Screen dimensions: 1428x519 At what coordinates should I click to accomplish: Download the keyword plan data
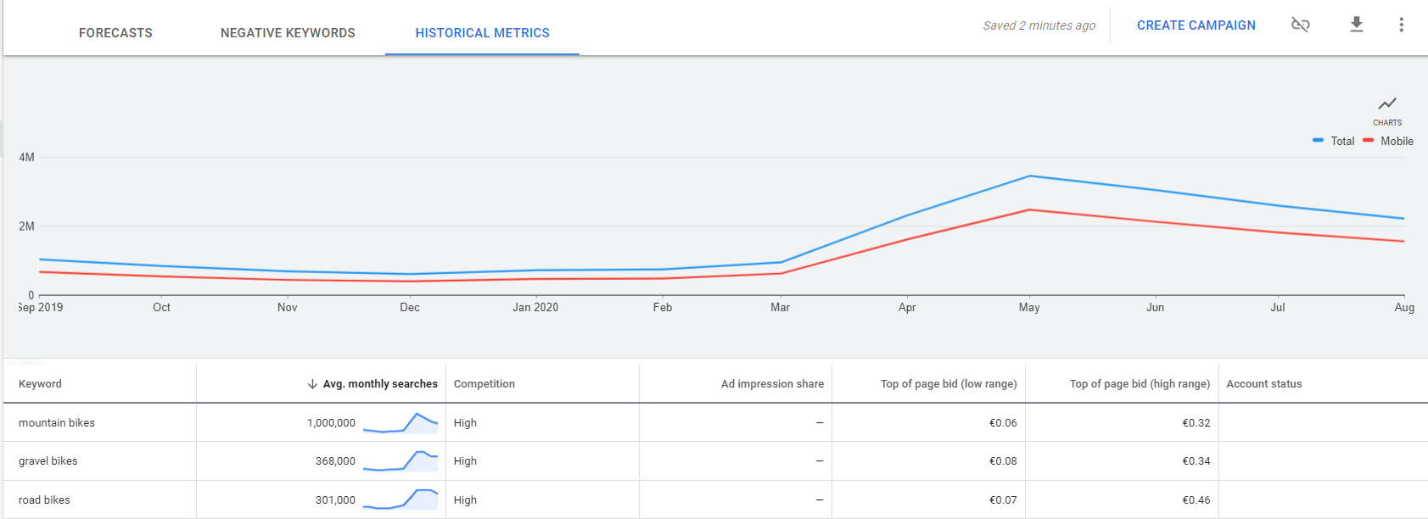tap(1357, 25)
